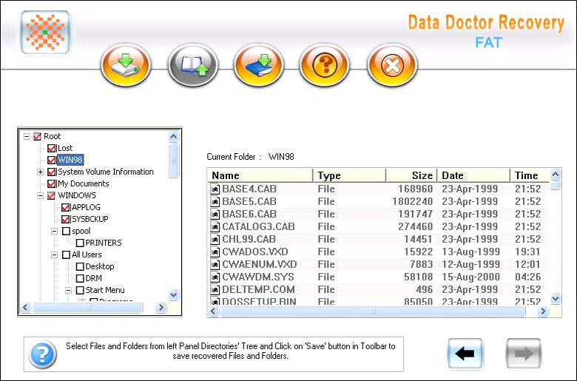Check the Desktop folder checkbox

[x=80, y=266]
